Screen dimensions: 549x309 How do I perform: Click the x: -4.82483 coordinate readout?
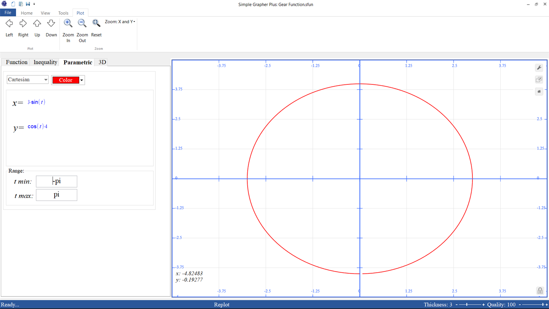pyautogui.click(x=189, y=273)
